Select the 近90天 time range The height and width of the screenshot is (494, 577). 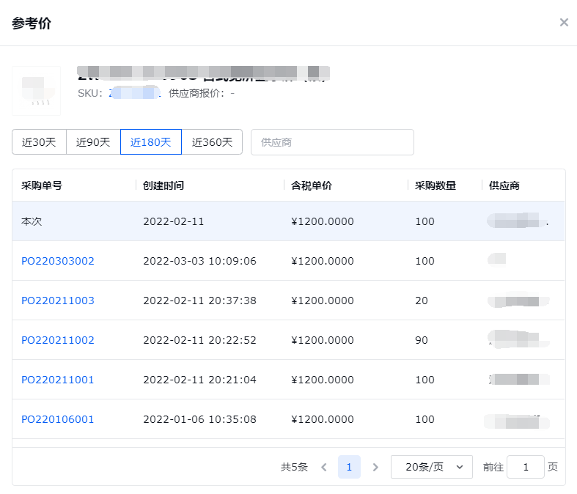tap(93, 142)
